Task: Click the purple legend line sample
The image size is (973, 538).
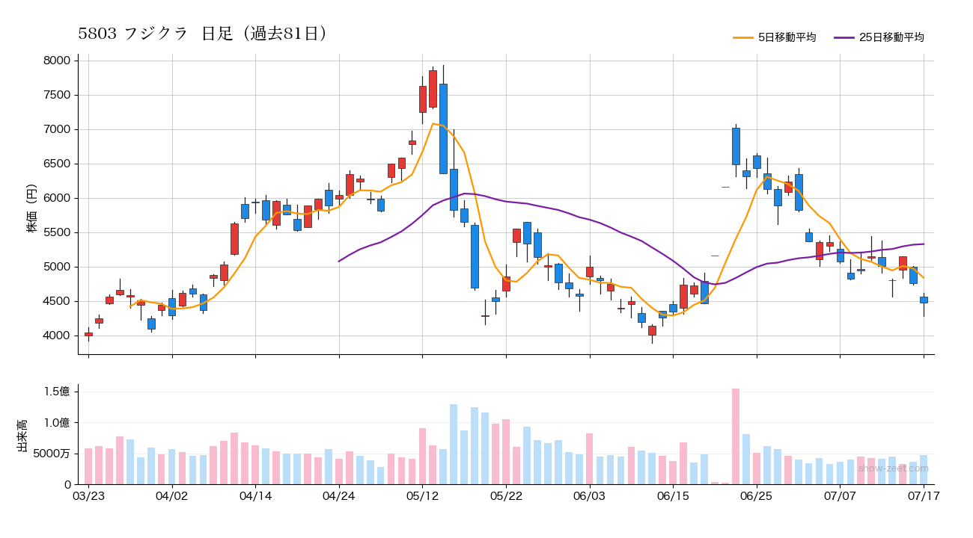Action: tap(844, 37)
